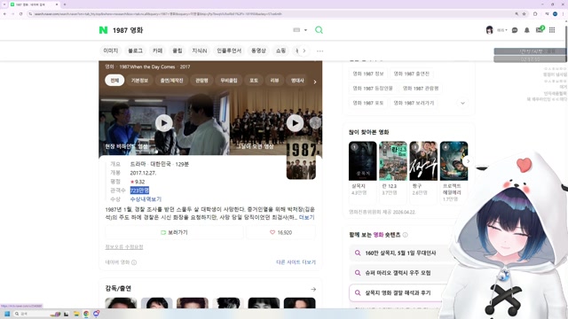Viewport: 568px width, 319px height.
Task: Click the 영화 1987 출연진 related search chip
Action: tap(411, 74)
